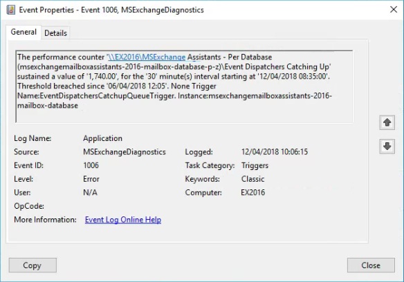Click the Log Name value Application
This screenshot has width=404, height=282.
(x=102, y=138)
